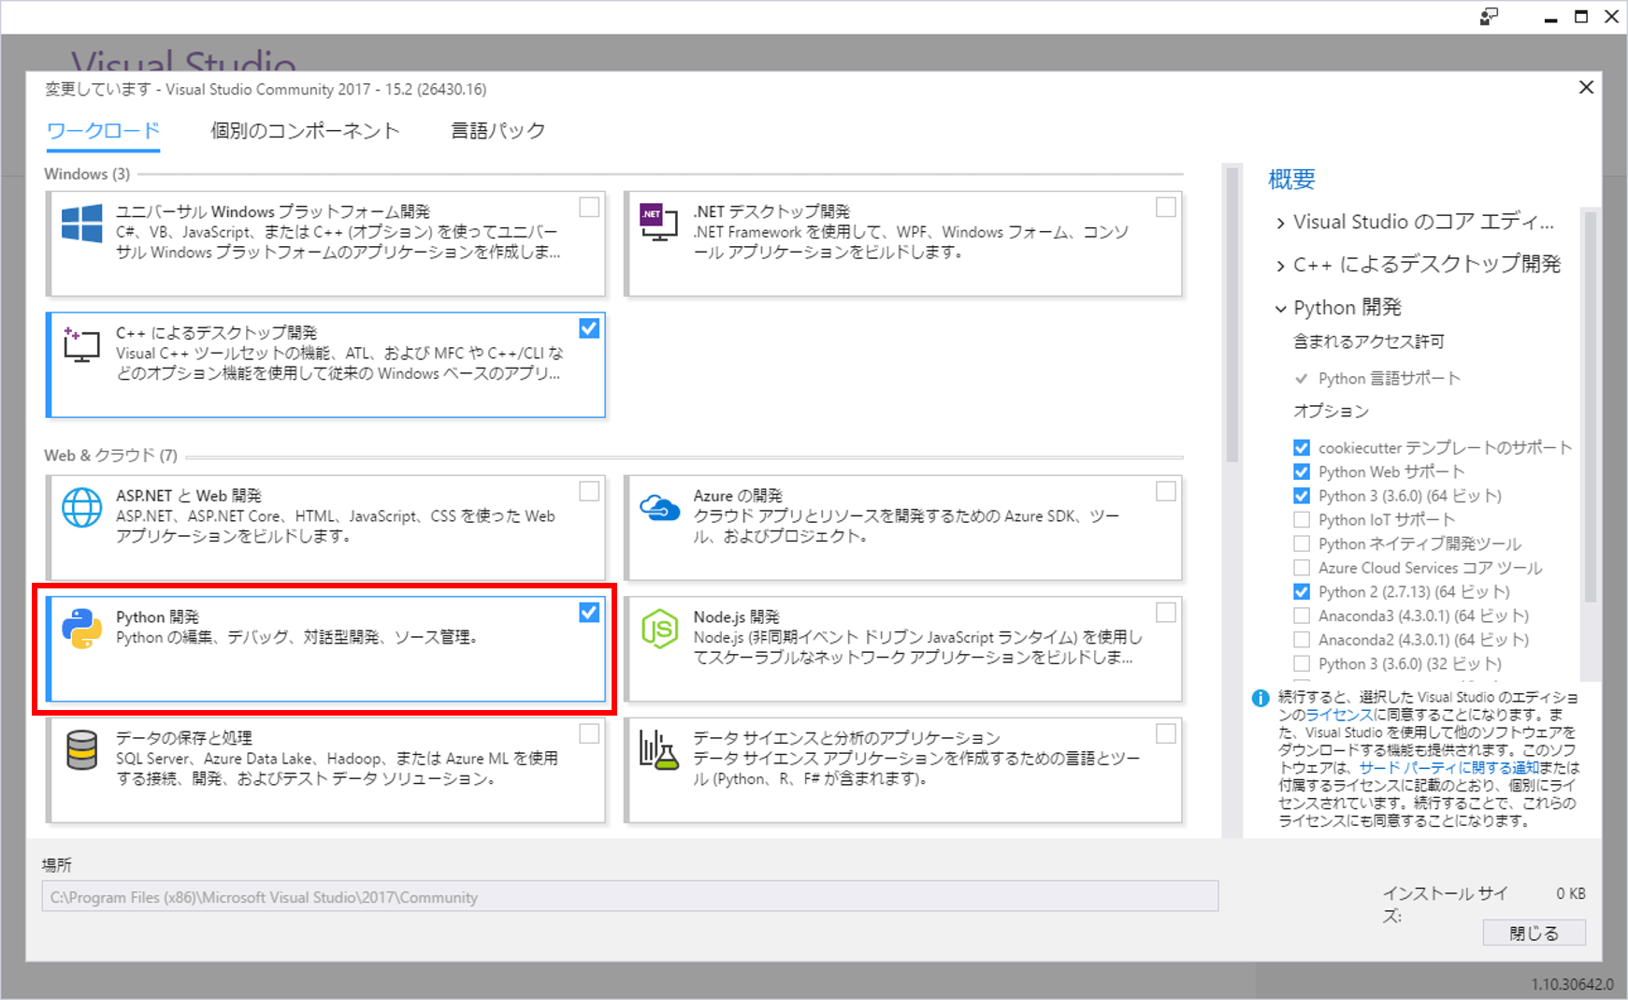This screenshot has width=1628, height=1000.
Task: Switch to 言語パック tab
Action: 498,131
